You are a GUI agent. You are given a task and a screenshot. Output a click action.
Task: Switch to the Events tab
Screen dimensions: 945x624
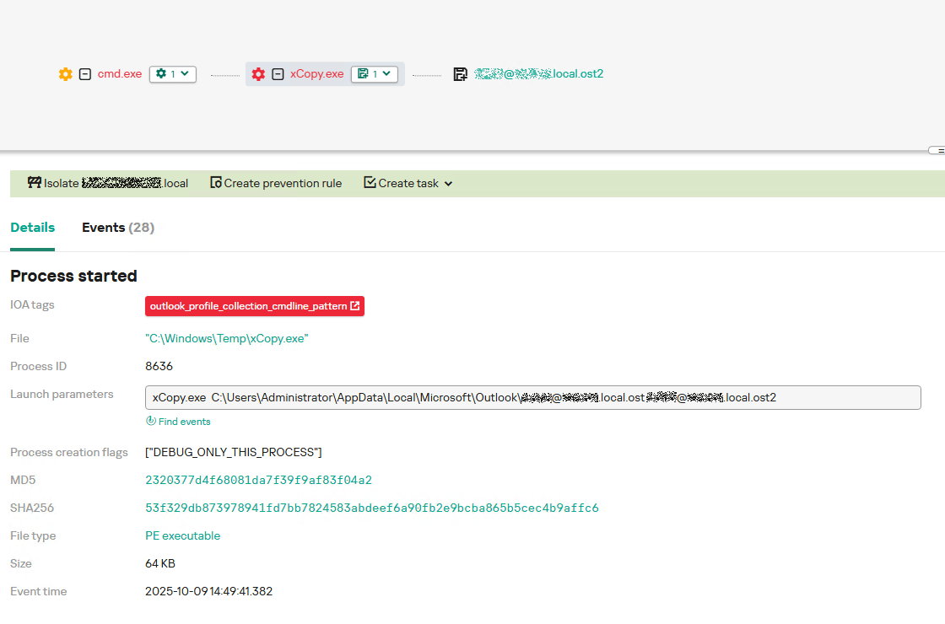[x=117, y=227]
